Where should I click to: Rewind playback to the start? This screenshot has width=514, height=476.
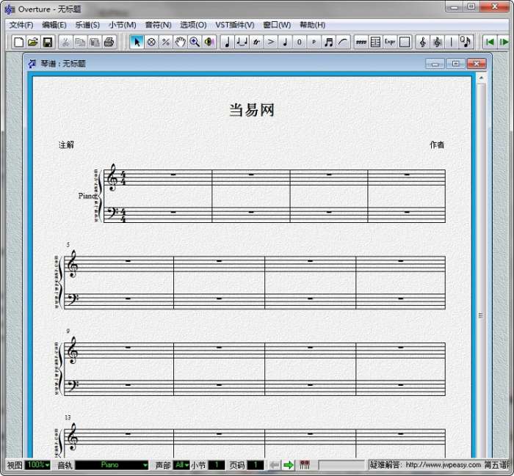(x=490, y=43)
